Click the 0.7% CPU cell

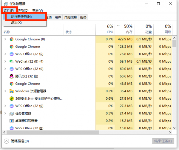click(x=105, y=39)
